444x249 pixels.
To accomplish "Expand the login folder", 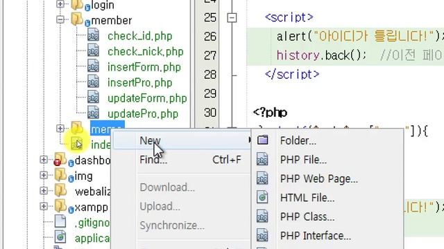I will coord(60,4).
